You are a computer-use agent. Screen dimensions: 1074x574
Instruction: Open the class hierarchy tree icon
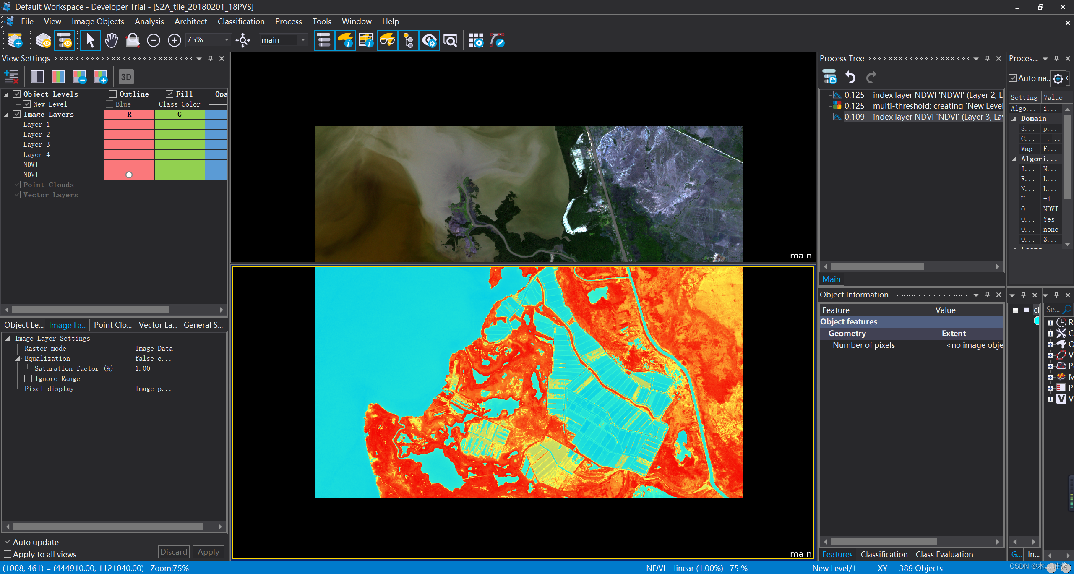(408, 40)
